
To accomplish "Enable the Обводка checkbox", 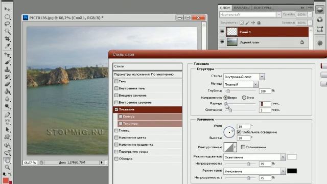I will tap(116, 158).
